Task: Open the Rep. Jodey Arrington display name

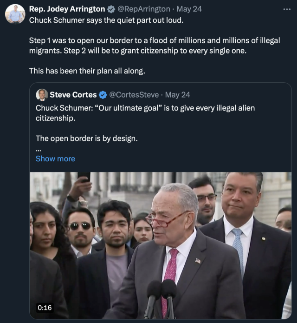Action: coord(67,9)
